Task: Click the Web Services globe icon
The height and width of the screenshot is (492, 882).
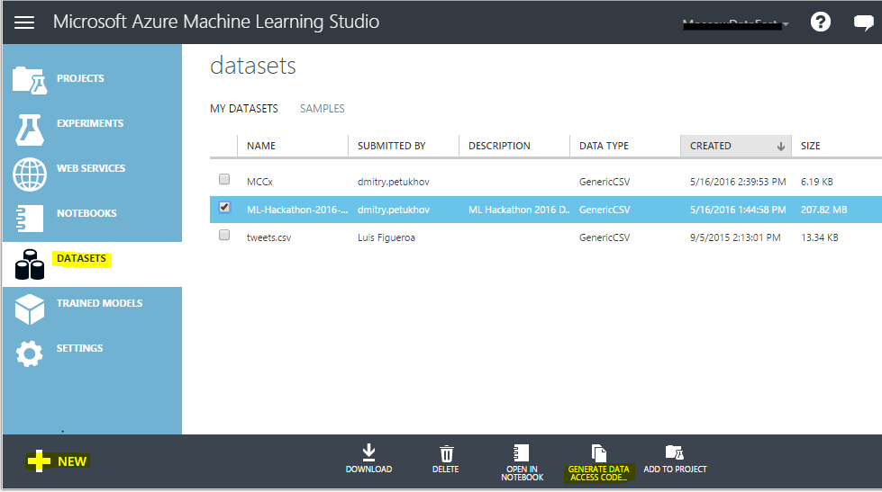Action: pos(29,174)
